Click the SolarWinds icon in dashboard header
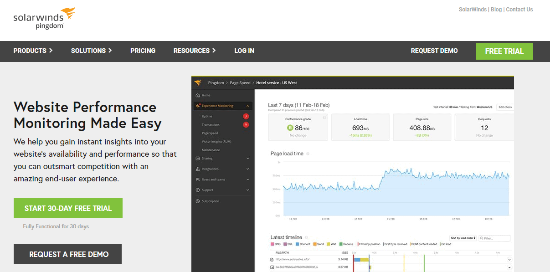Image resolution: width=550 pixels, height=272 pixels. pyautogui.click(x=198, y=82)
